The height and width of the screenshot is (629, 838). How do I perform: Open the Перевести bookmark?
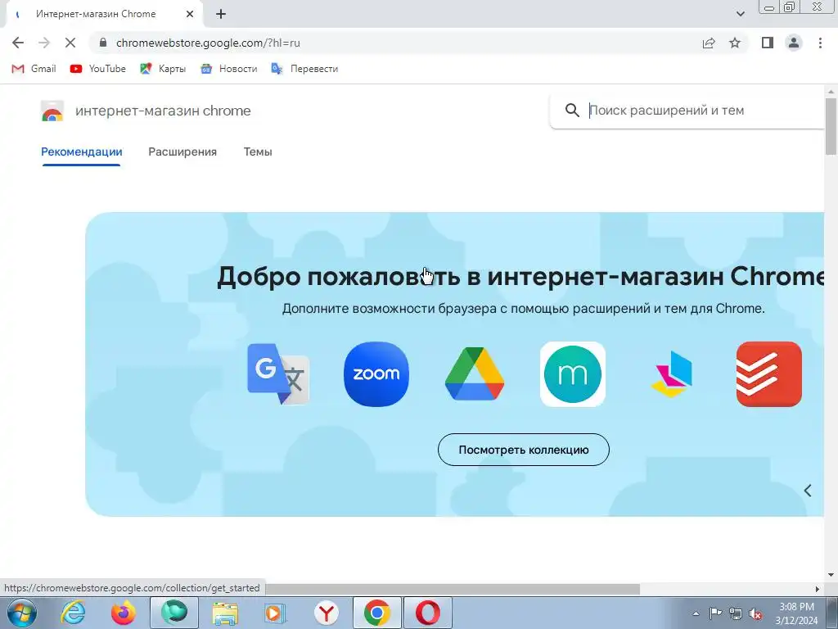coord(304,69)
